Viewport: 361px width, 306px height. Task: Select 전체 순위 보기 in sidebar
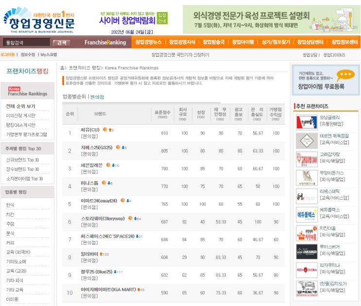point(20,106)
